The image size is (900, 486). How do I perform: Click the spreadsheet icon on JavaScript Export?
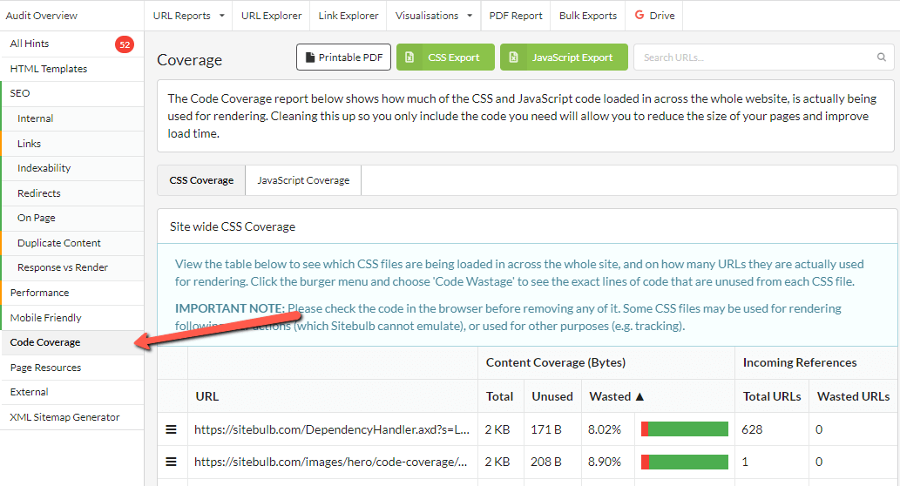[x=513, y=57]
